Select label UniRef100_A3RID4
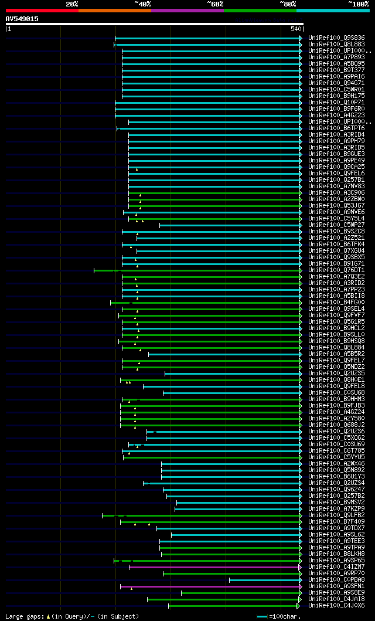375x621 pixels. (337, 135)
